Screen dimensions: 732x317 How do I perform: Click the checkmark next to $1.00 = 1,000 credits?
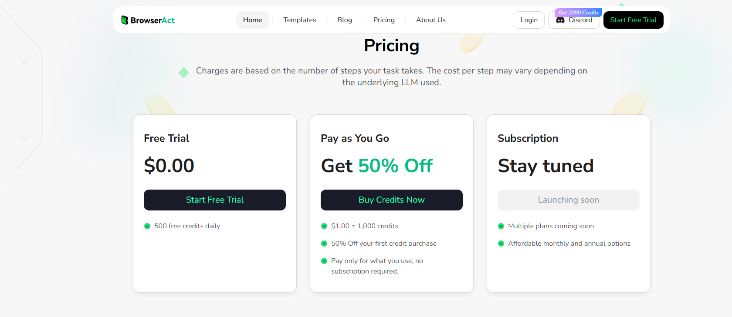[x=324, y=226]
